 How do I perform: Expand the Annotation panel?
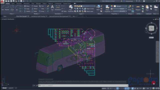pyautogui.click(x=58, y=14)
